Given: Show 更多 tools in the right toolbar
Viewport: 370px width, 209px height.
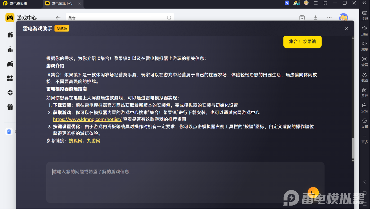Looking at the screenshot, I should [365, 139].
